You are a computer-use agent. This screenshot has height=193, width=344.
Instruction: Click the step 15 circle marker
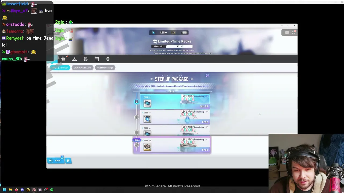tap(137, 145)
